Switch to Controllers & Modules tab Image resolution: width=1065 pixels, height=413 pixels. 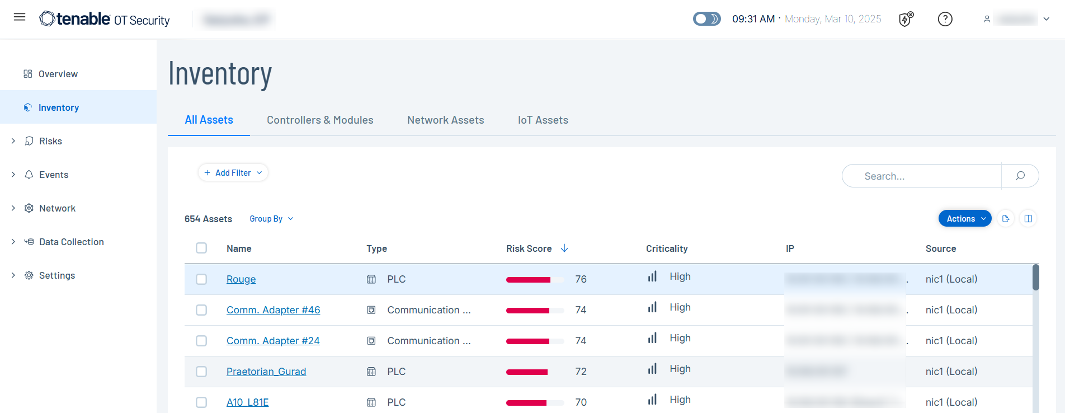point(320,120)
